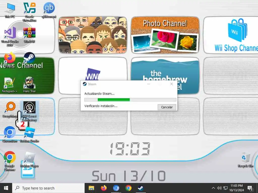The height and width of the screenshot is (193, 258).
Task: Open the Halo Trial shortcut
Action: [x=29, y=85]
